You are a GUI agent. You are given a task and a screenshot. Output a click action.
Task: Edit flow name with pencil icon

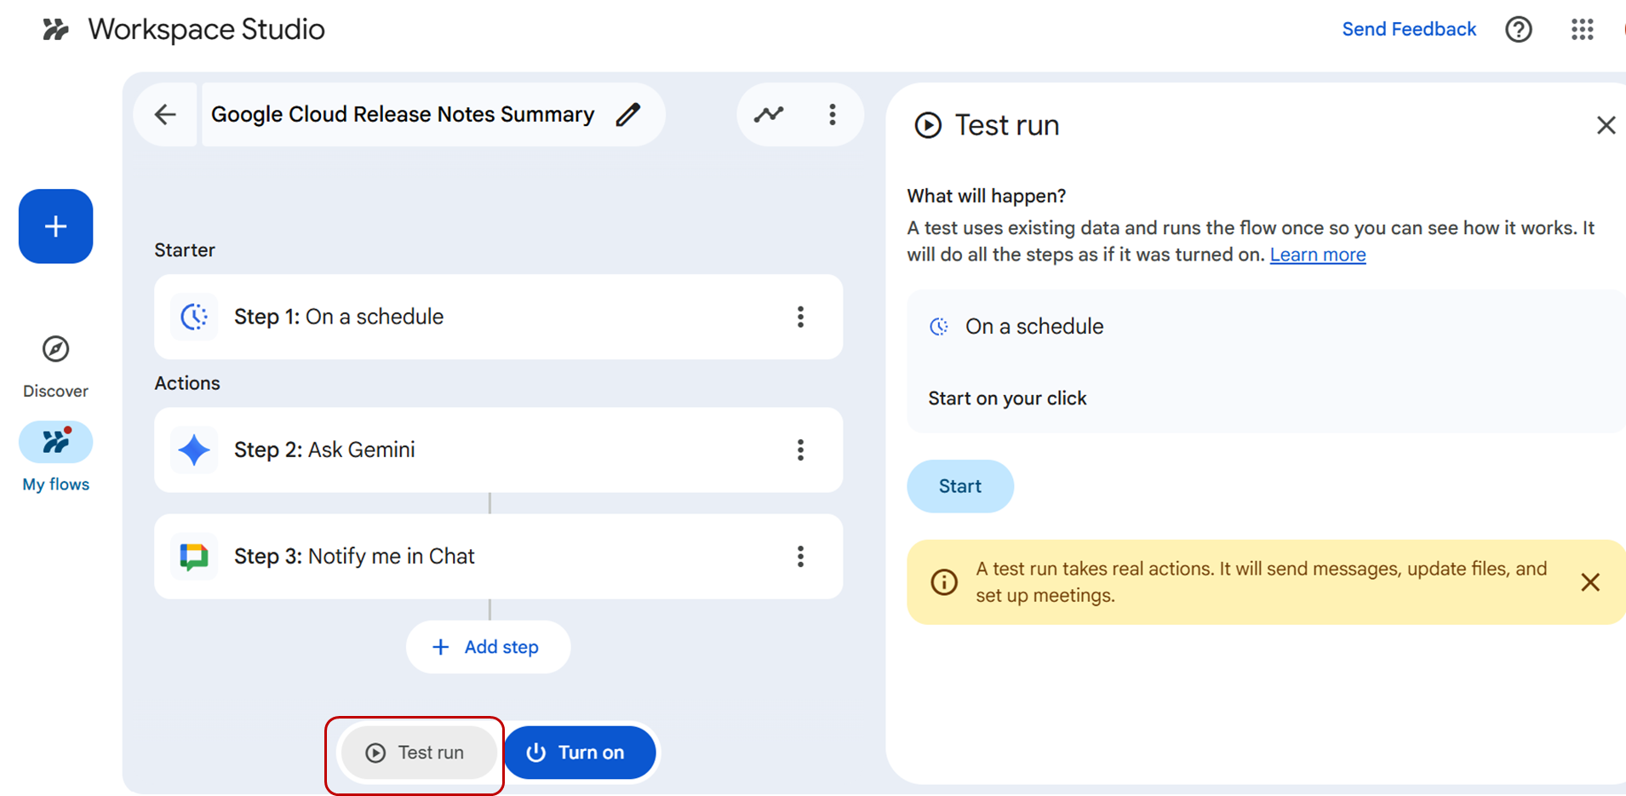tap(628, 114)
